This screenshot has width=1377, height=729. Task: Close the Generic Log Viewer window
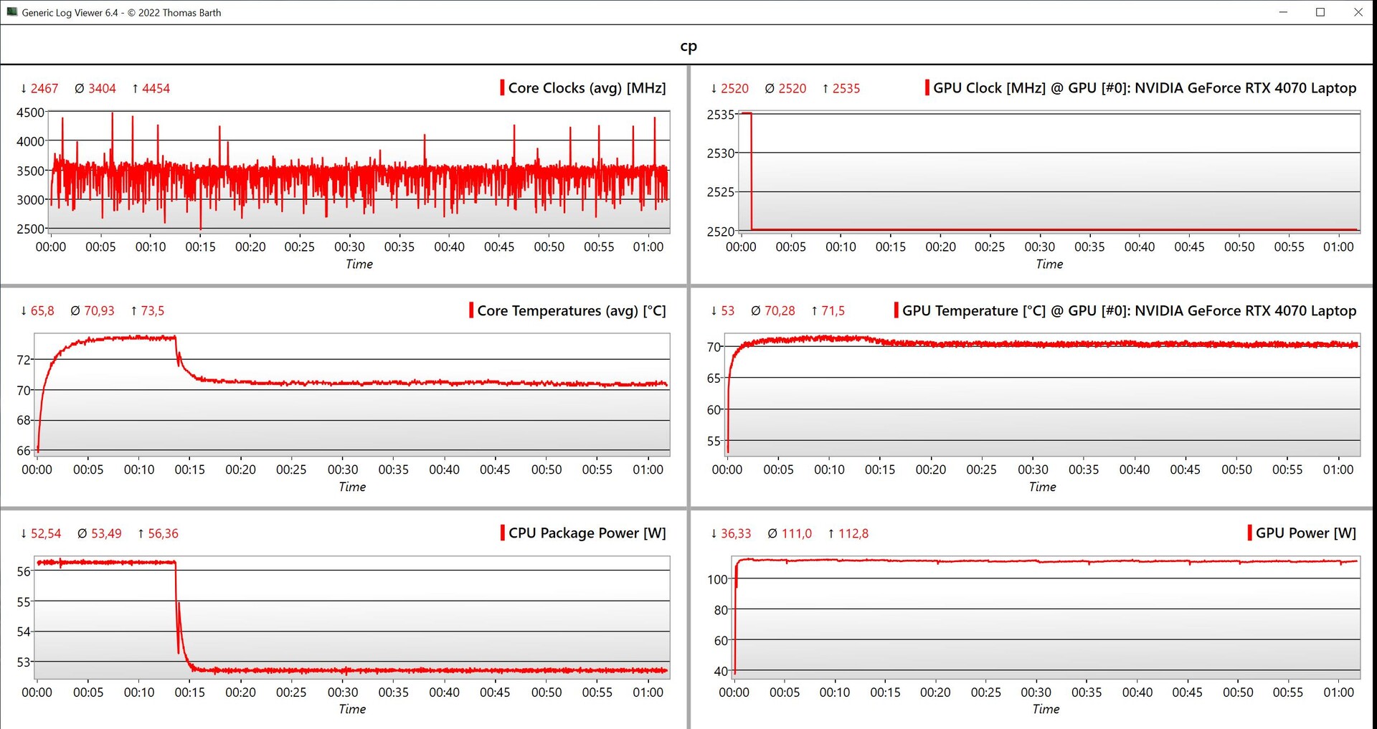(1358, 12)
